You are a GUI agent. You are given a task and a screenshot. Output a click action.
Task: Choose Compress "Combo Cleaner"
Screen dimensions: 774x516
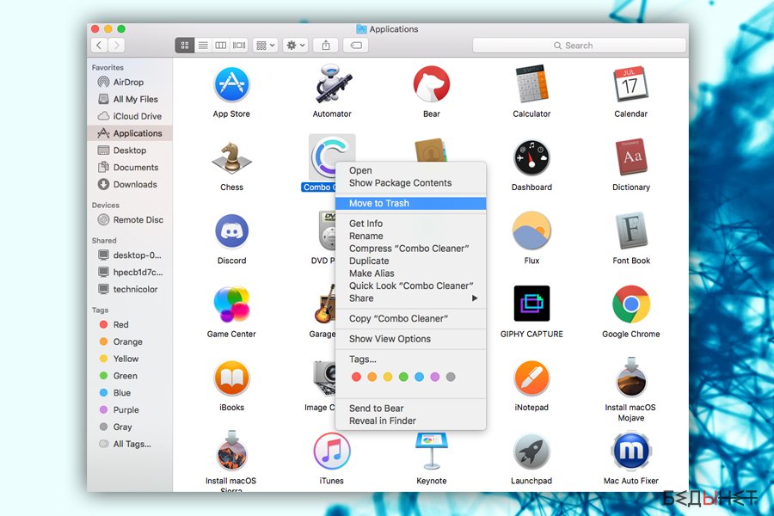410,249
